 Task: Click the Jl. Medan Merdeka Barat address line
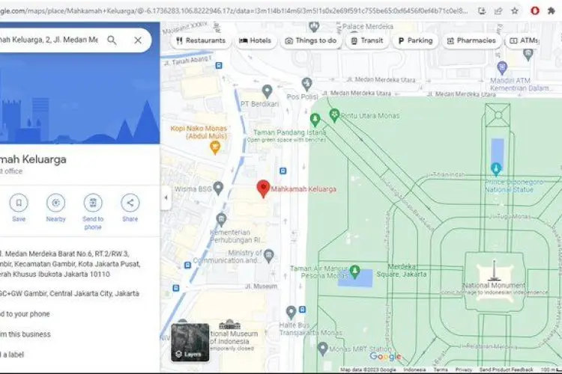(70, 264)
